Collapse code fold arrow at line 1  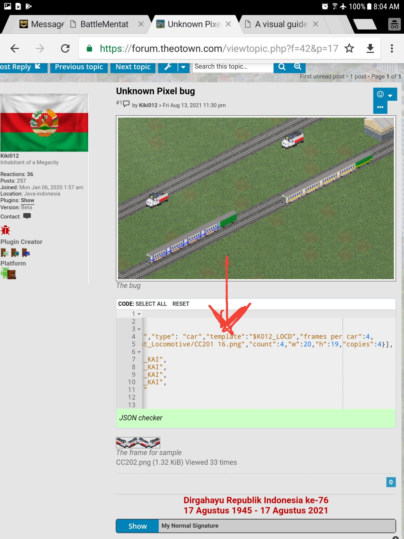click(139, 314)
